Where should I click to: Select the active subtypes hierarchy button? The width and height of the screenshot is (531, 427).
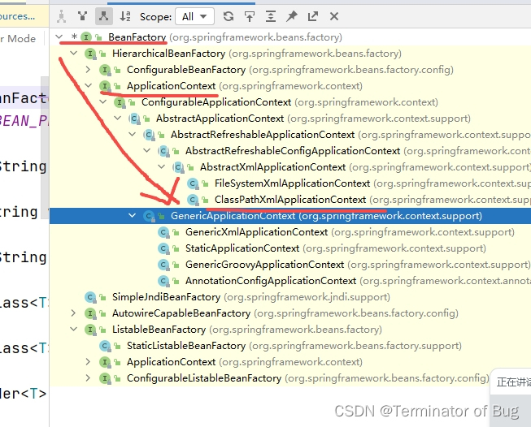(103, 16)
